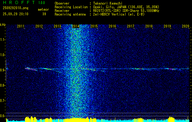The height and width of the screenshot is (122, 192).
Task: Click the 0.8 kHz frequency tick label
Action: pyautogui.click(x=2, y=85)
